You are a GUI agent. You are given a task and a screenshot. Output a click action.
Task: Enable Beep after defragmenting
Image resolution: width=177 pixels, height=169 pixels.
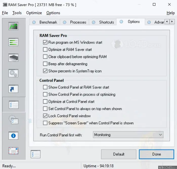pos(45,64)
